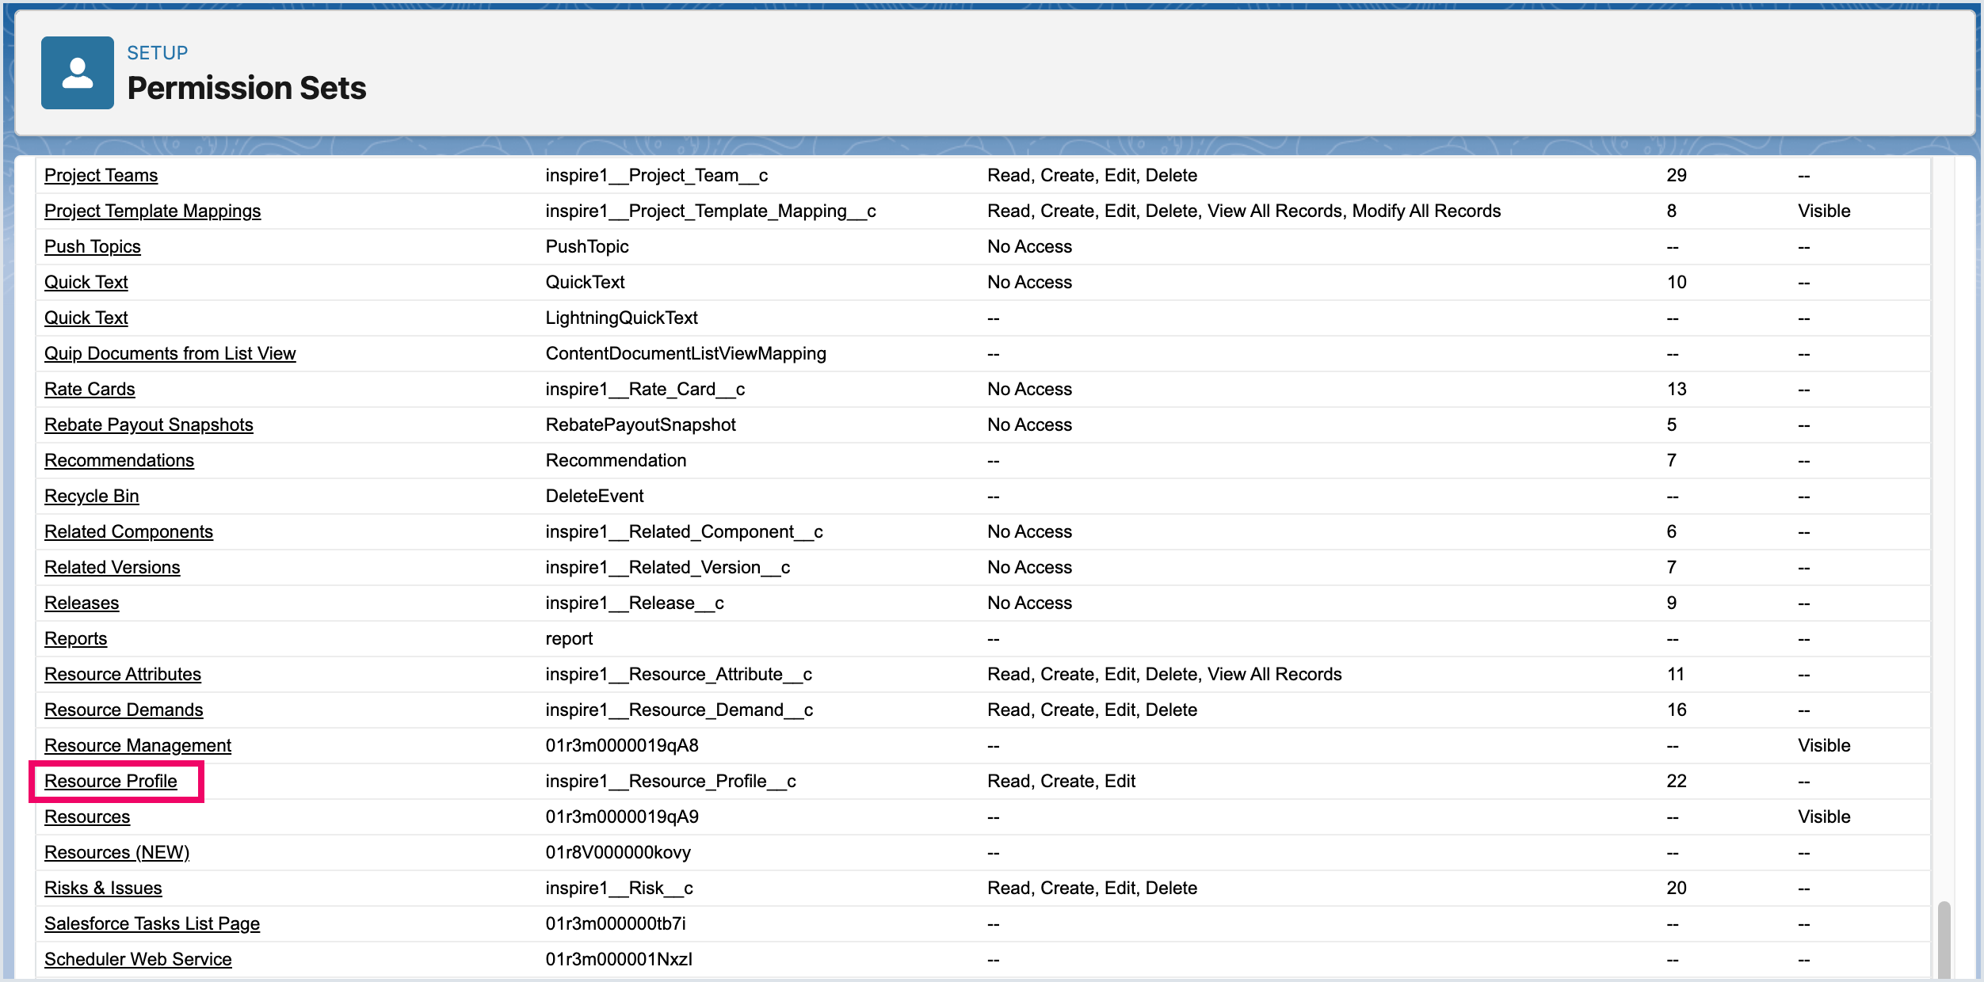The width and height of the screenshot is (1984, 982).
Task: Click the Reports link
Action: (75, 638)
